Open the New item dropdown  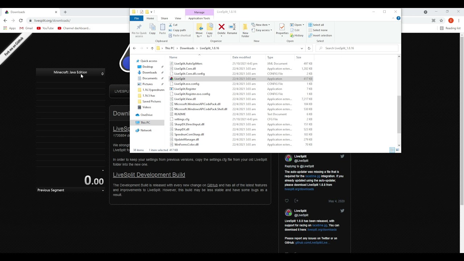pos(261,25)
